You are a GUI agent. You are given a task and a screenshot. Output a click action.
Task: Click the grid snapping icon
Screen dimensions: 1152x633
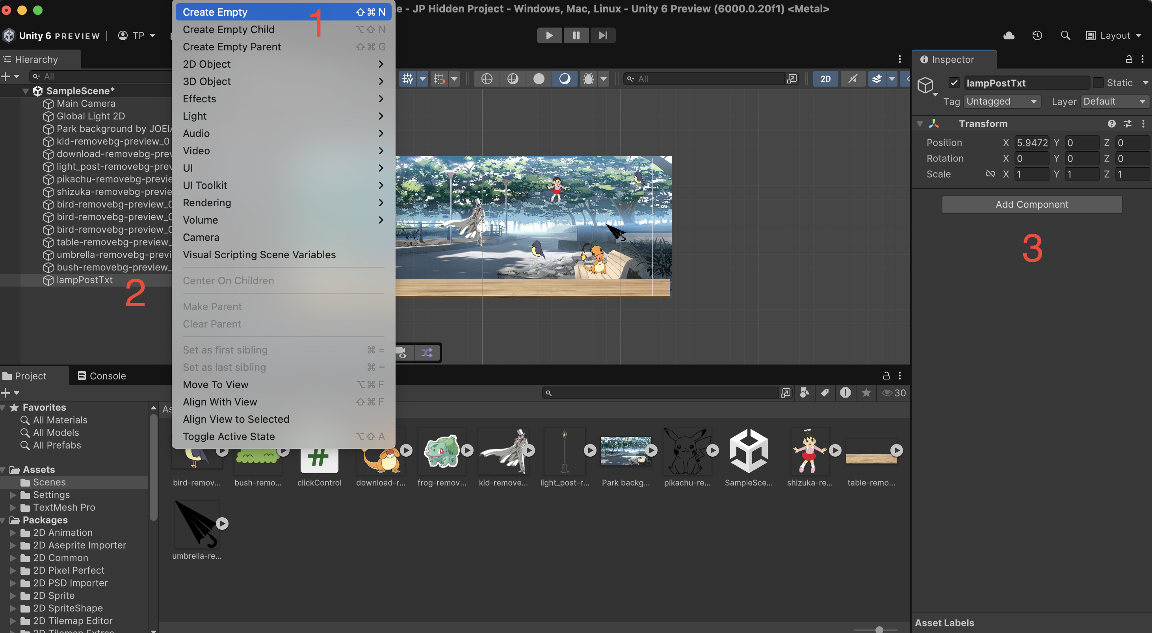[x=407, y=79]
